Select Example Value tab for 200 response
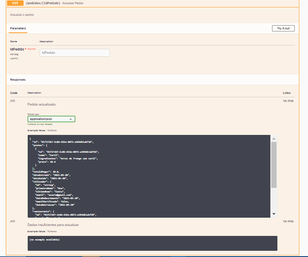Viewport: 308px width, 257px height. (36, 130)
